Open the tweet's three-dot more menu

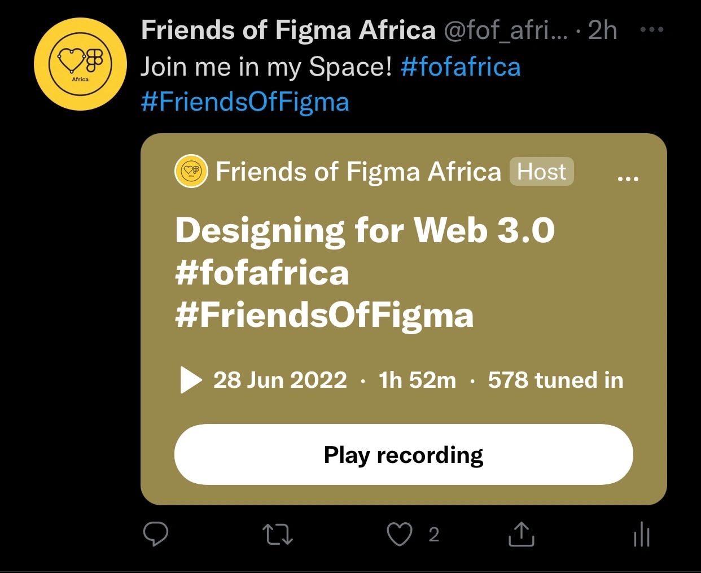tap(652, 29)
